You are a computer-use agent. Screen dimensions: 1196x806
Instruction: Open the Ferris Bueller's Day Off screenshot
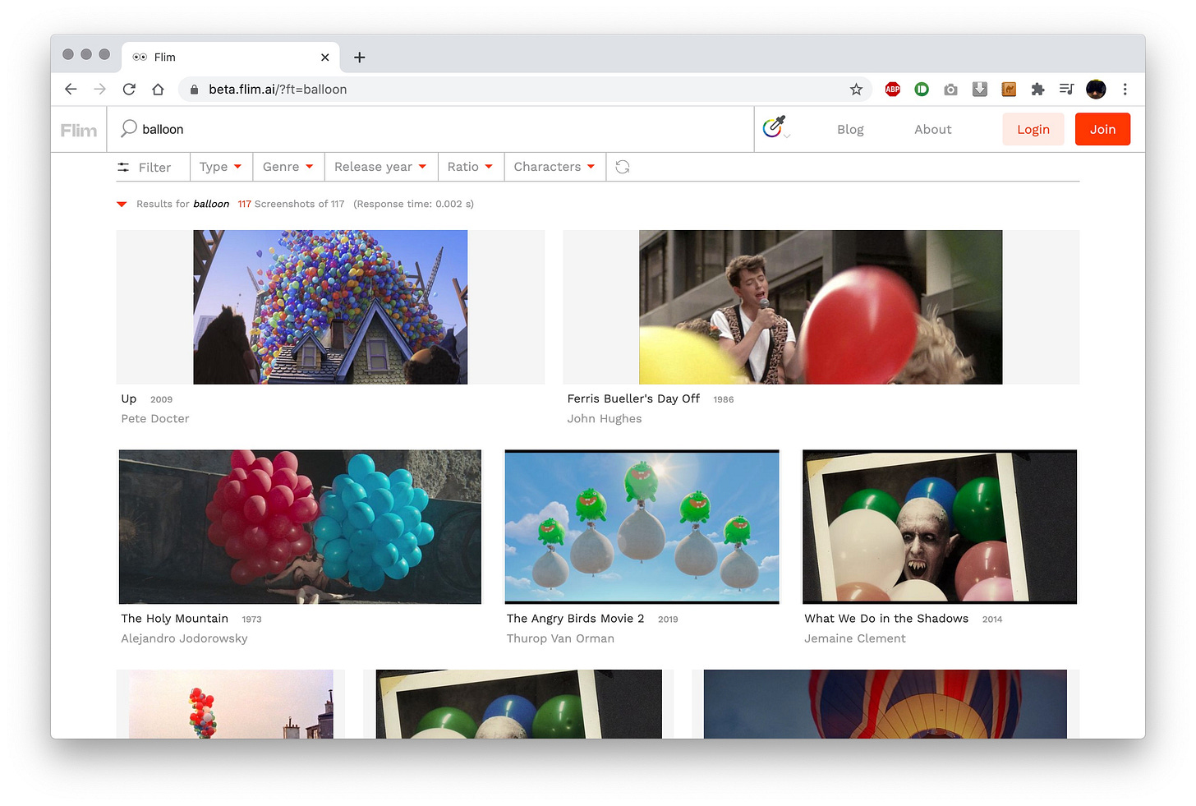[x=821, y=307]
